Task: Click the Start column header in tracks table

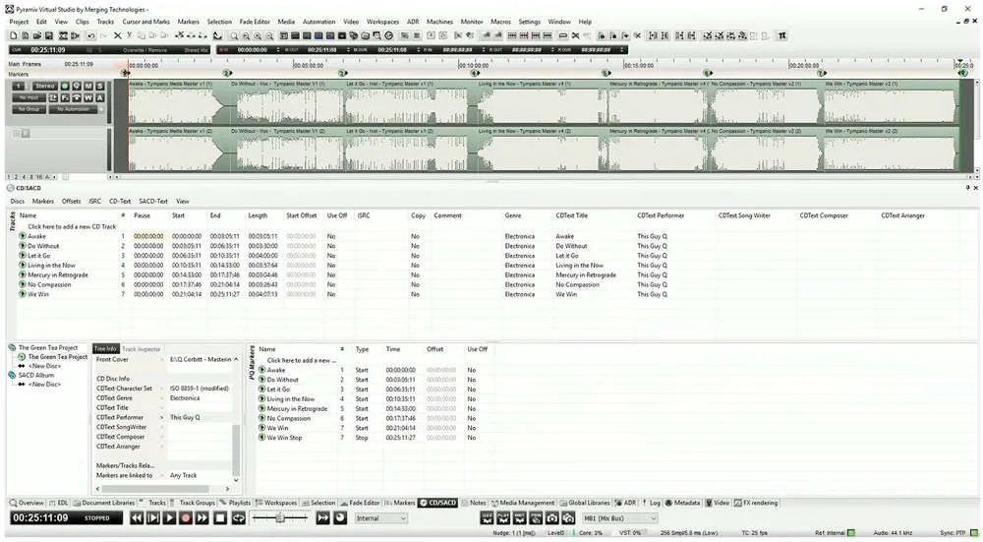Action: point(178,215)
